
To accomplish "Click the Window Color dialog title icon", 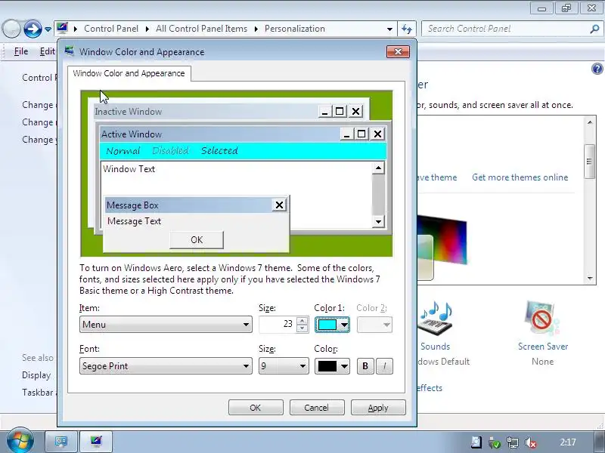I will coord(70,51).
